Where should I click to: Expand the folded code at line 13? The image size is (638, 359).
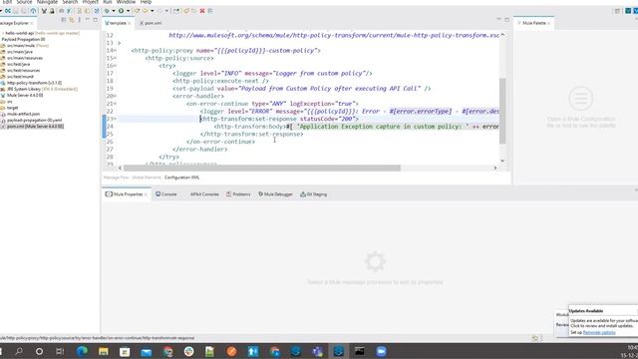(120, 43)
